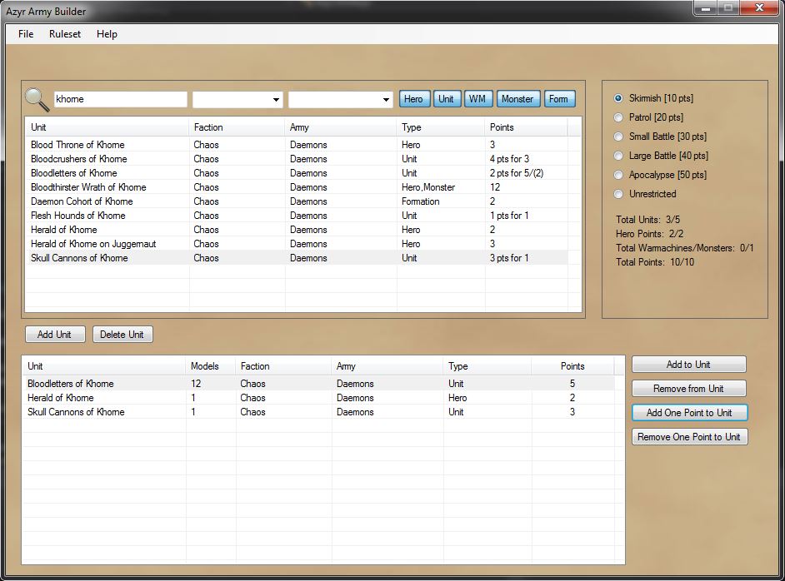
Task: Click the magnifying glass search icon
Action: 37,99
